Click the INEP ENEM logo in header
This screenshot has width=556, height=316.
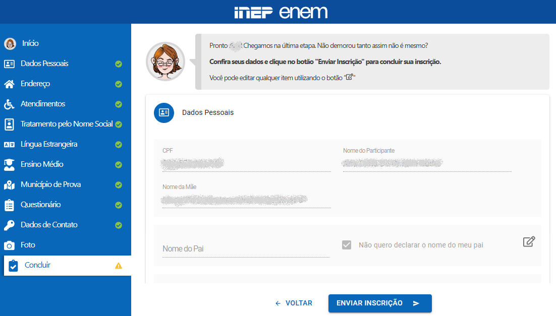click(281, 12)
